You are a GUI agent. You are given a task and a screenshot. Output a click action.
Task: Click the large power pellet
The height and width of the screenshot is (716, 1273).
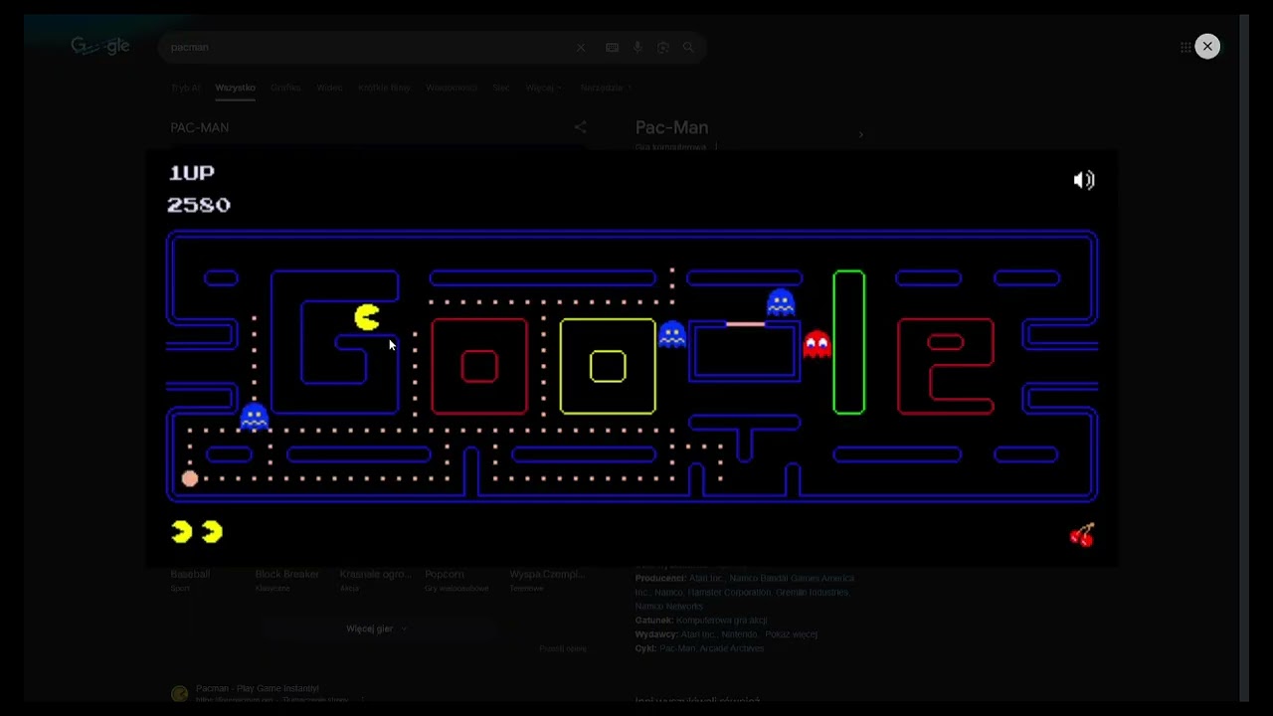pyautogui.click(x=190, y=478)
